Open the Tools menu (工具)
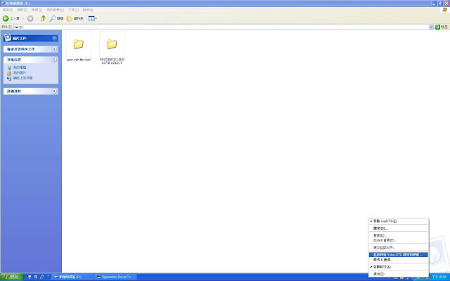Viewport: 450px width, 281px height. [73, 10]
